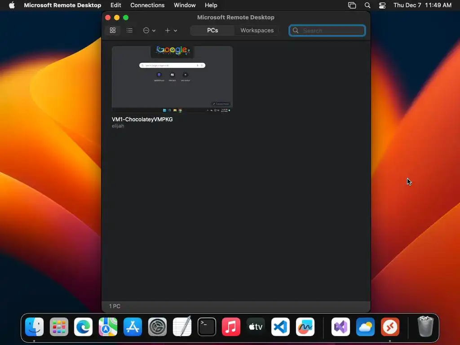Open the plus Add dropdown in toolbar

[171, 30]
